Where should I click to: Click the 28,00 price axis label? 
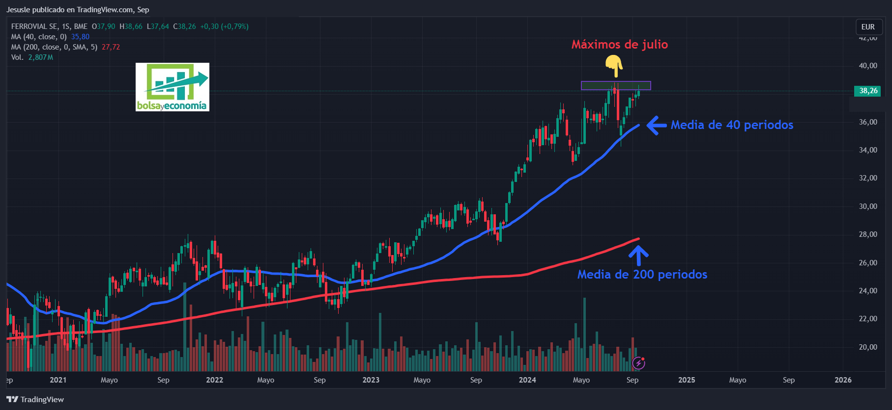[868, 234]
